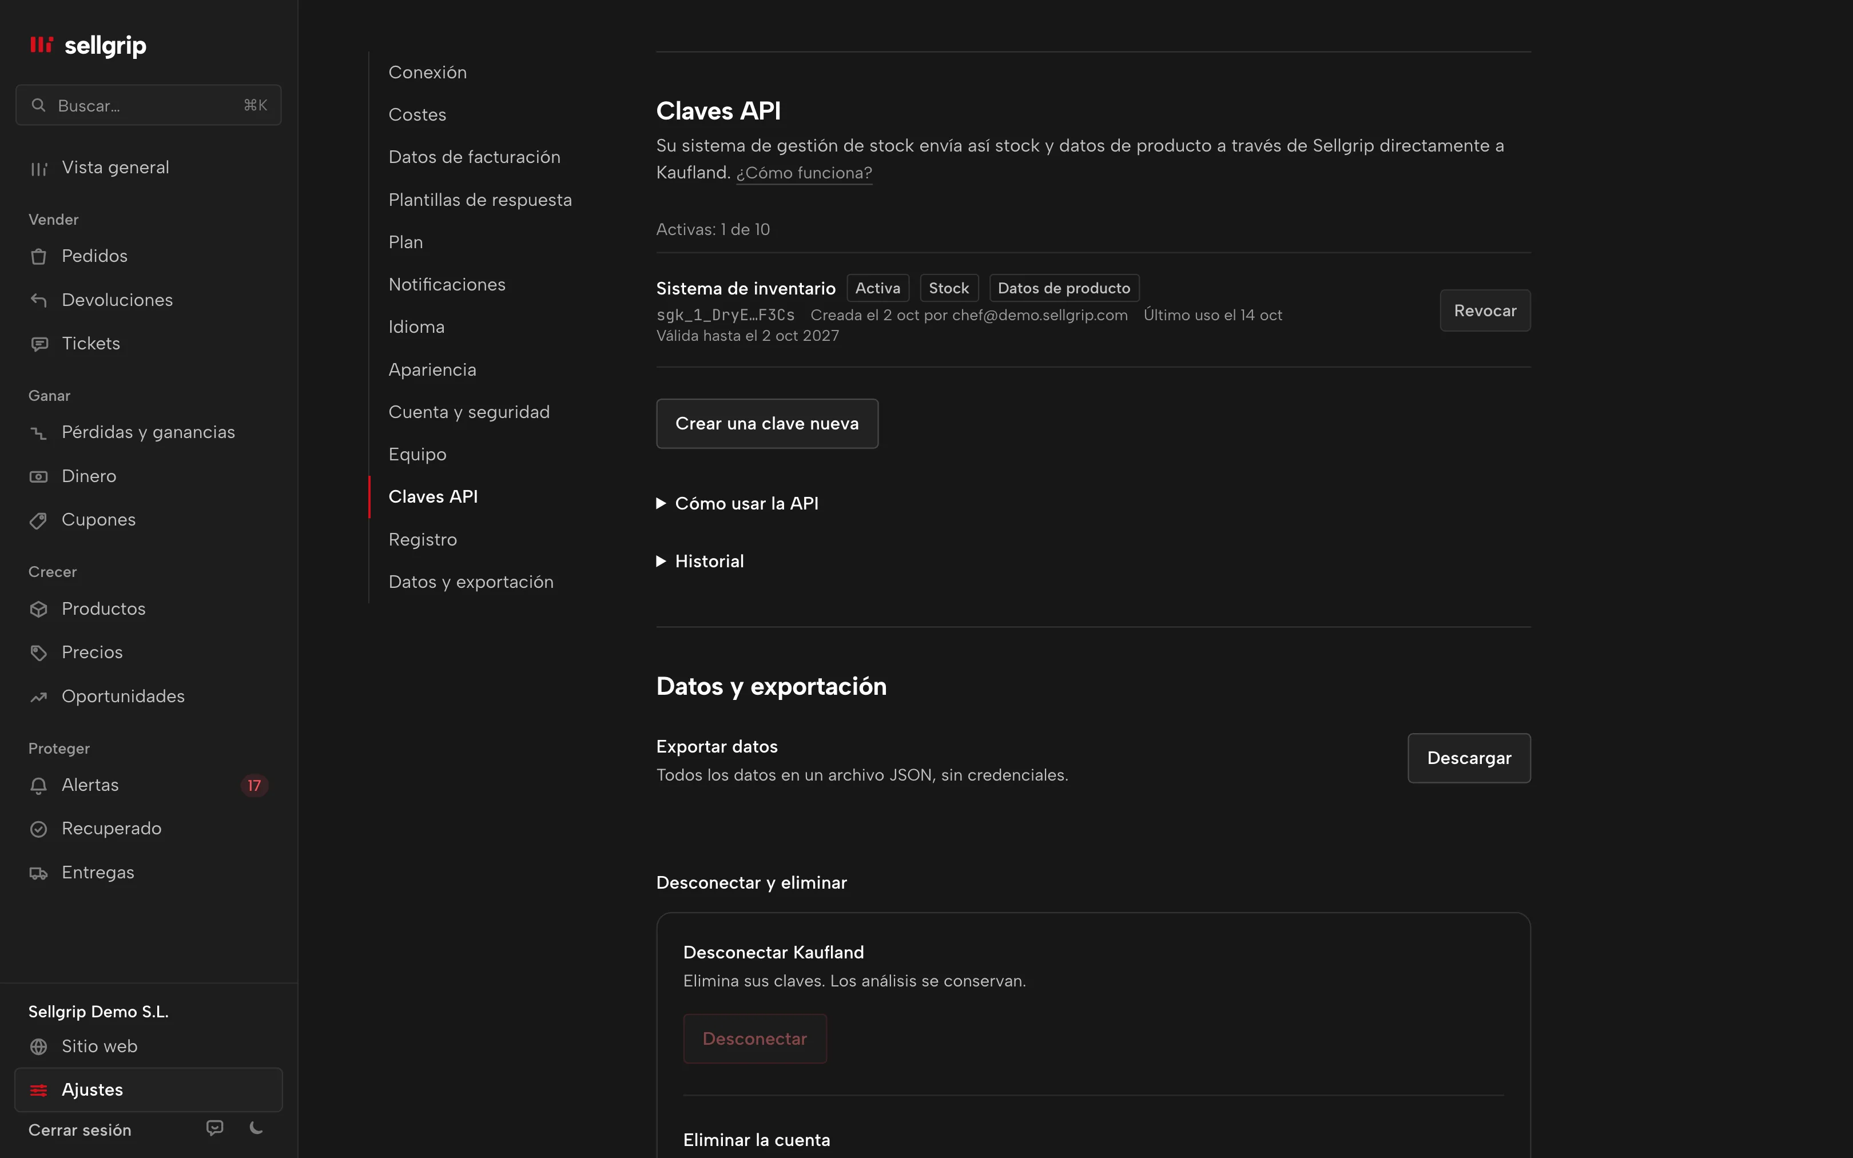Viewport: 1853px width, 1158px height.
Task: Click key prefix sgk_1_DryE…F3Cs
Action: click(x=725, y=315)
